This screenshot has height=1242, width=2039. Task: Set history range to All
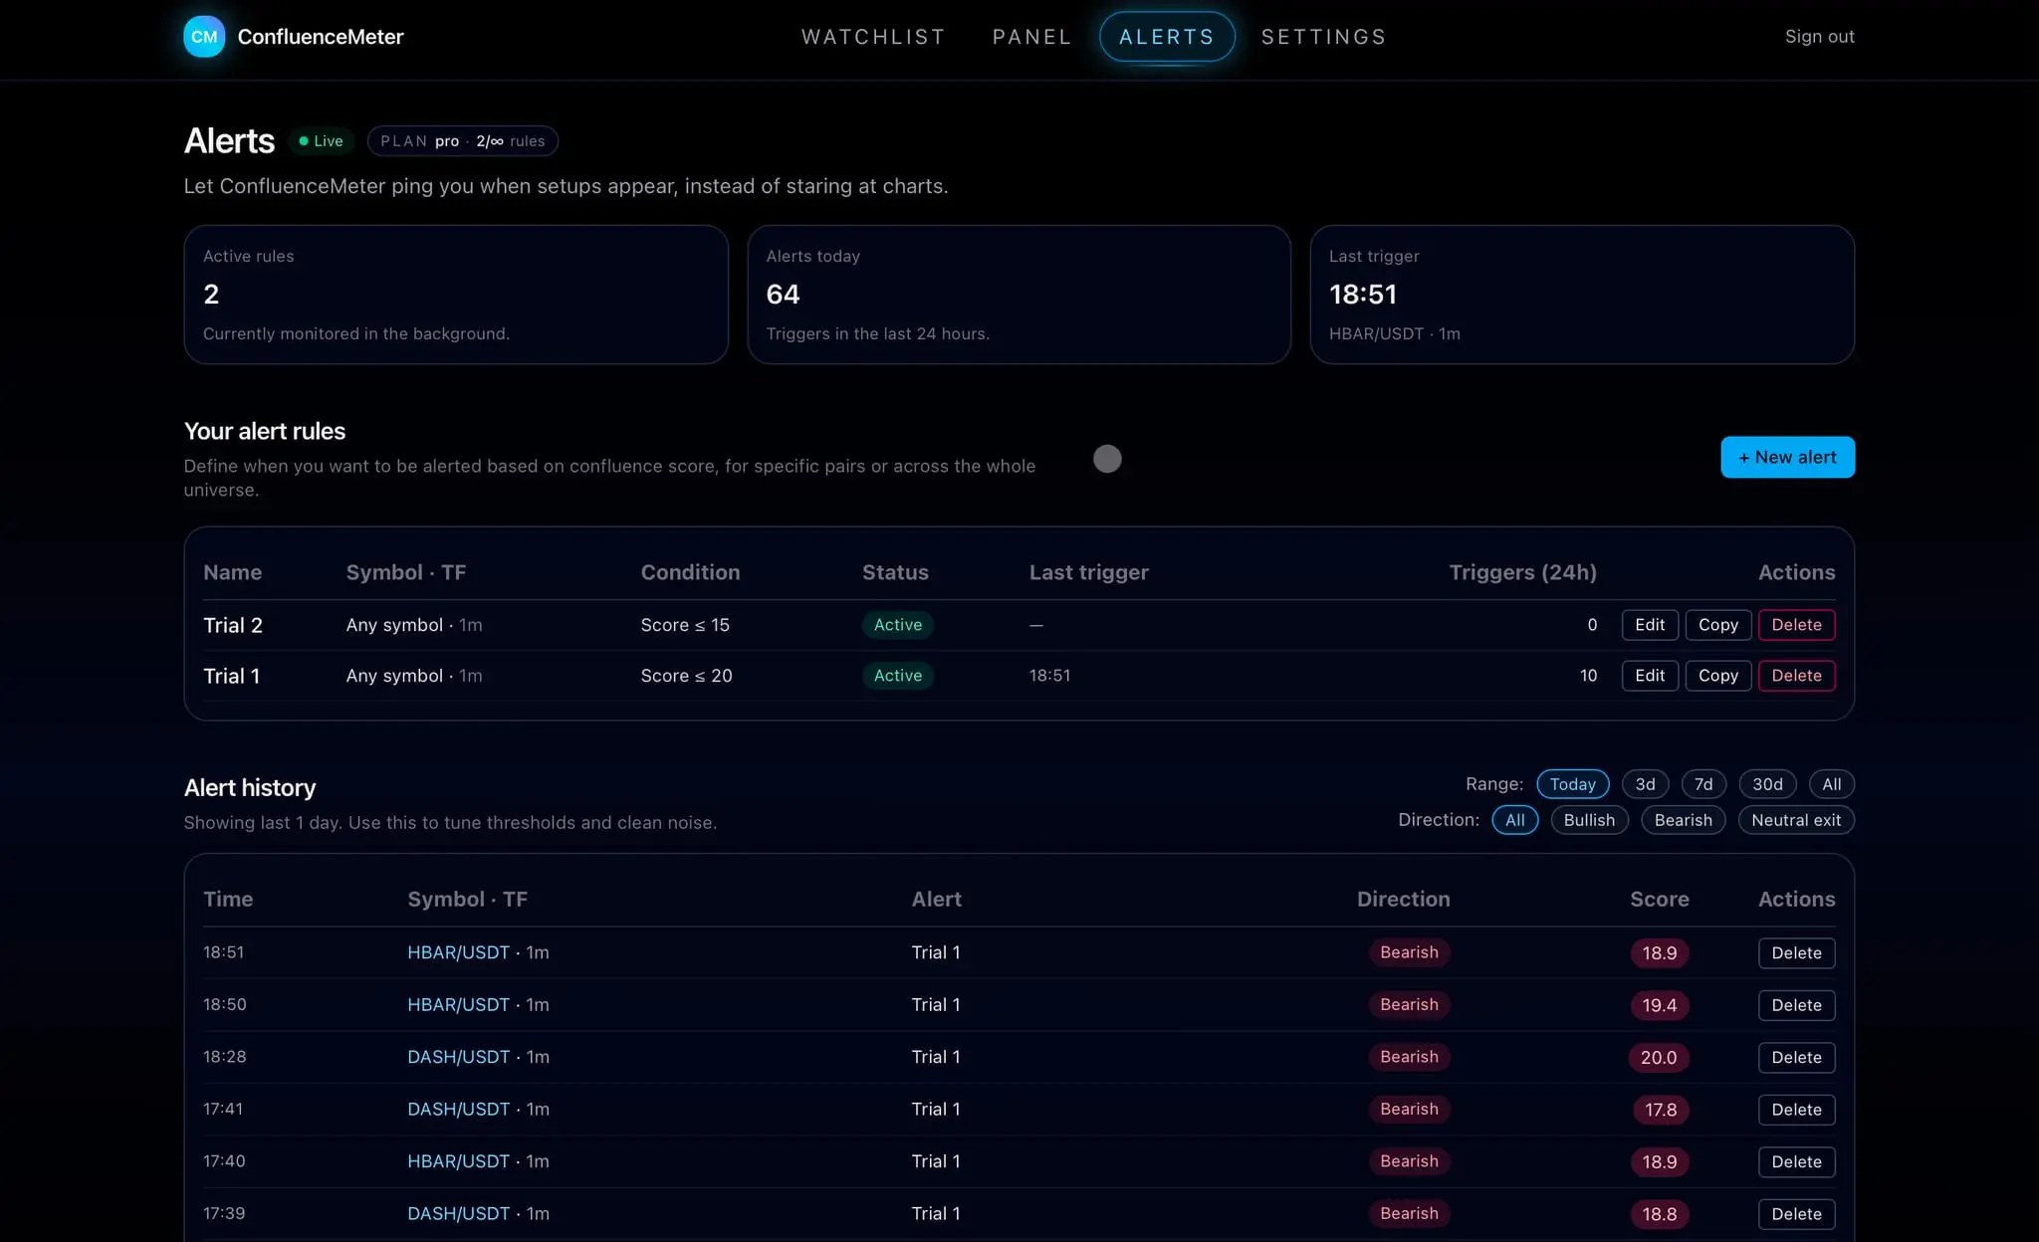coord(1831,784)
